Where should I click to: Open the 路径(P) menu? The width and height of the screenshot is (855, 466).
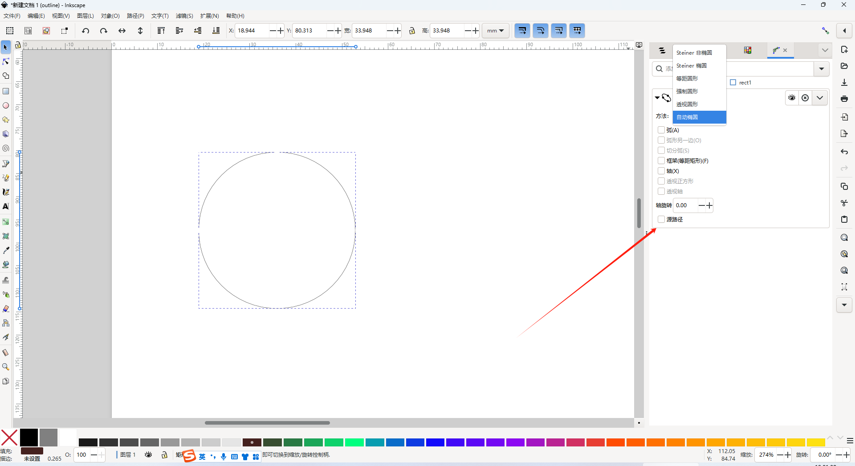[x=135, y=16]
